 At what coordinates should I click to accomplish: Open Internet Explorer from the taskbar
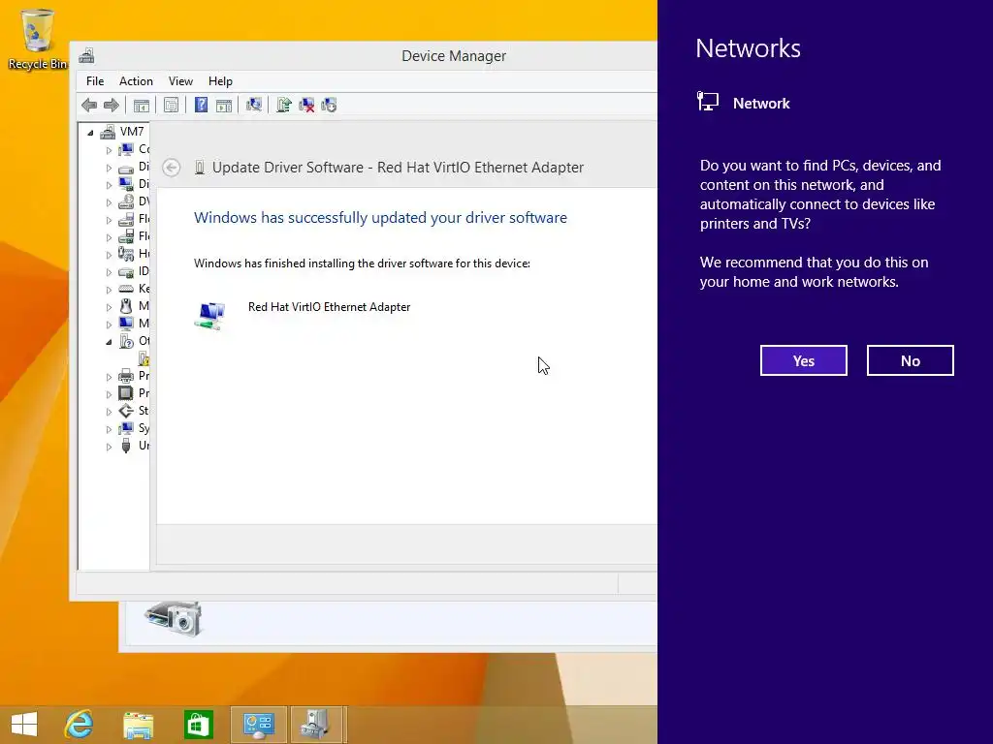click(x=80, y=725)
